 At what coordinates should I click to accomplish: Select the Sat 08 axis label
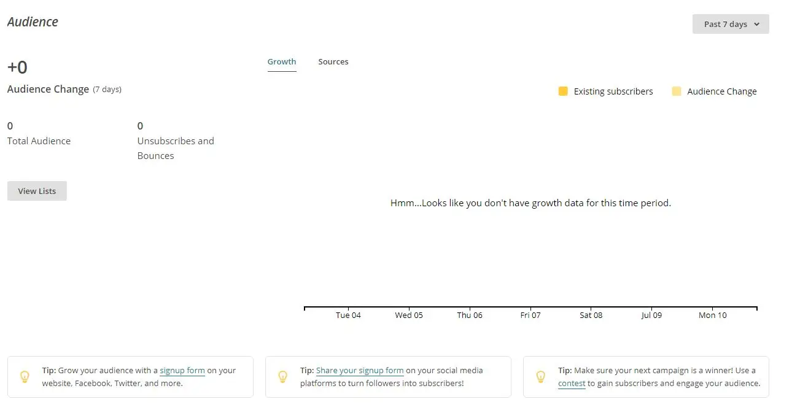click(x=591, y=315)
